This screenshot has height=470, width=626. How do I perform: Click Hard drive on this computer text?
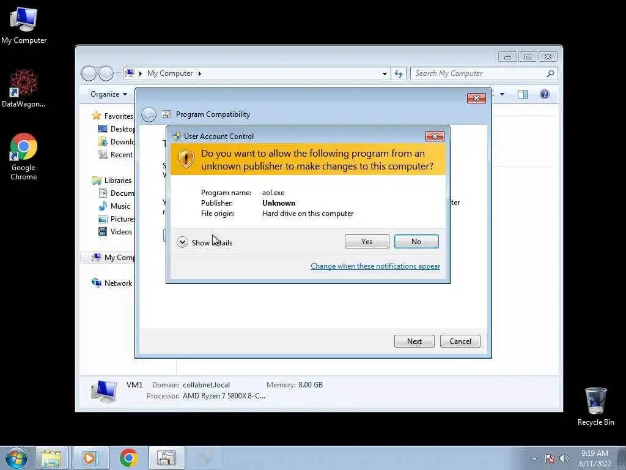[x=308, y=214]
